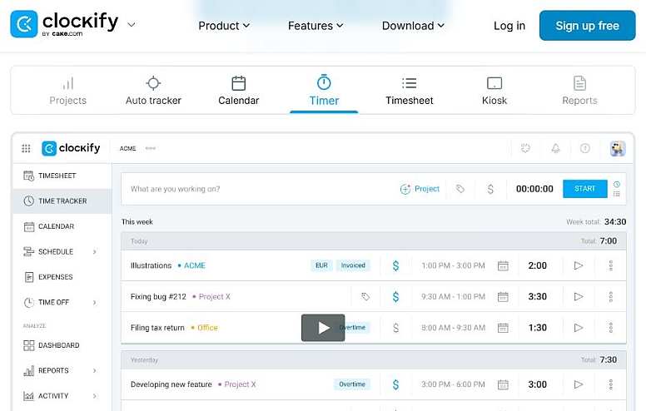Expand the ACTIVITY submenu arrow
Screen dimensions: 646x411
point(94,396)
